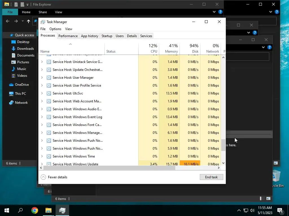The height and width of the screenshot is (216, 289).
Task: Expand Service Host: Windows Time row
Action: [42, 156]
